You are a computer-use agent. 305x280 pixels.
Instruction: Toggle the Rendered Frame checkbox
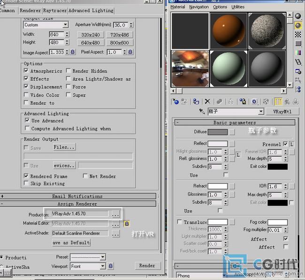tap(26, 176)
